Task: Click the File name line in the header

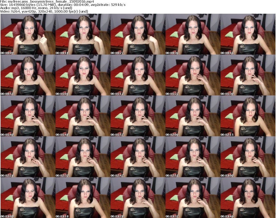Action: (x=47, y=2)
